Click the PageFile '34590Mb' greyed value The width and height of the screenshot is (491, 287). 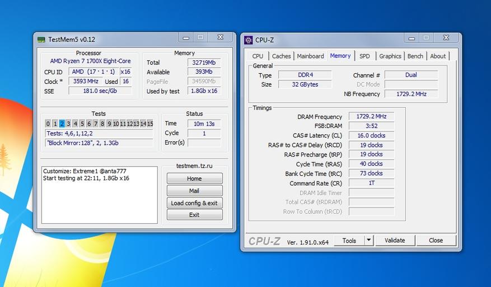(204, 82)
